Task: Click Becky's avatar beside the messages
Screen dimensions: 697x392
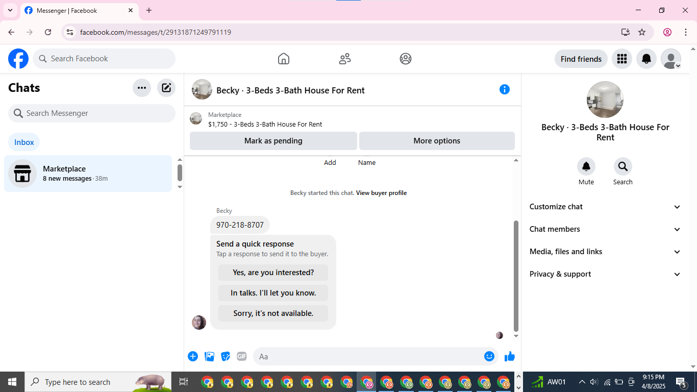Action: click(199, 323)
